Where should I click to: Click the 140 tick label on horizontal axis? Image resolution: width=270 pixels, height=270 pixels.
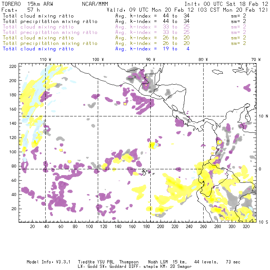pyautogui.click(x=118, y=227)
